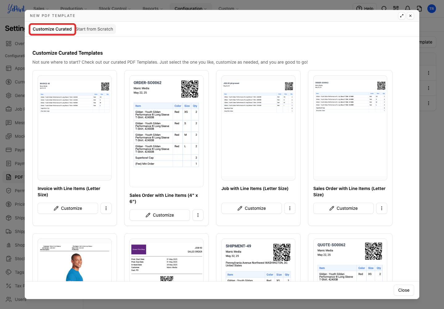444x309 pixels.
Task: Open more options for Job with Line Items
Action: pyautogui.click(x=290, y=208)
